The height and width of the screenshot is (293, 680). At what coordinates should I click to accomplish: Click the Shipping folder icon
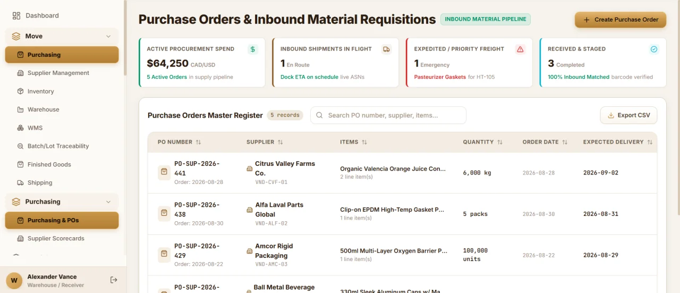pos(20,183)
